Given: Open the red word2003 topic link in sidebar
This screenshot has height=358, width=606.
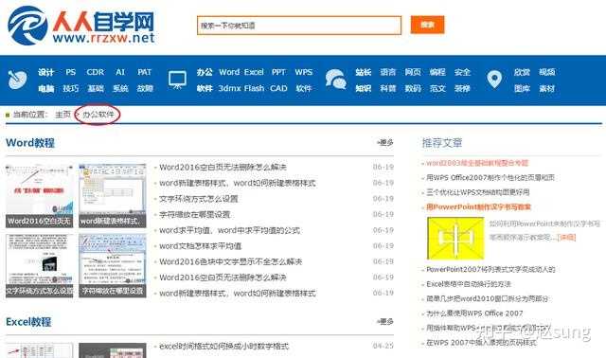Looking at the screenshot, I should [x=477, y=163].
